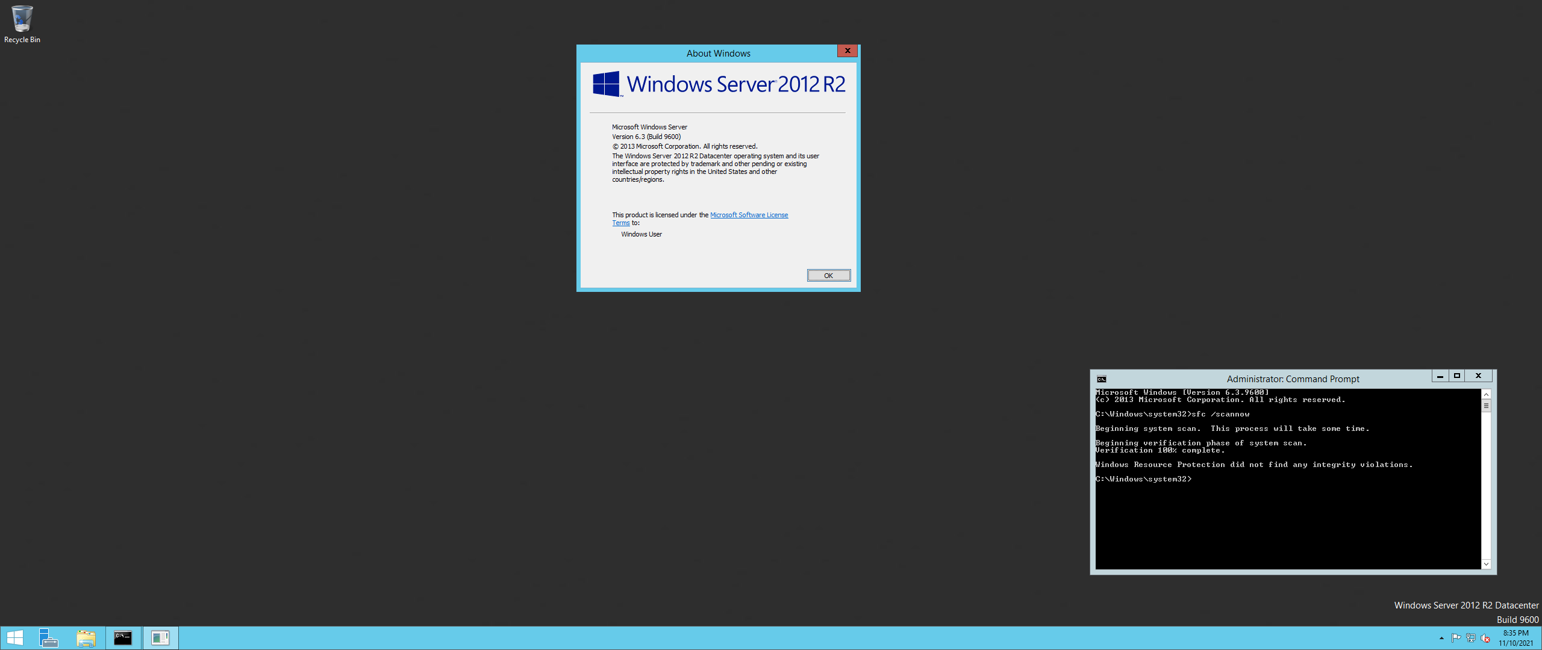The image size is (1542, 650).
Task: Close the About Windows dialog
Action: (847, 51)
